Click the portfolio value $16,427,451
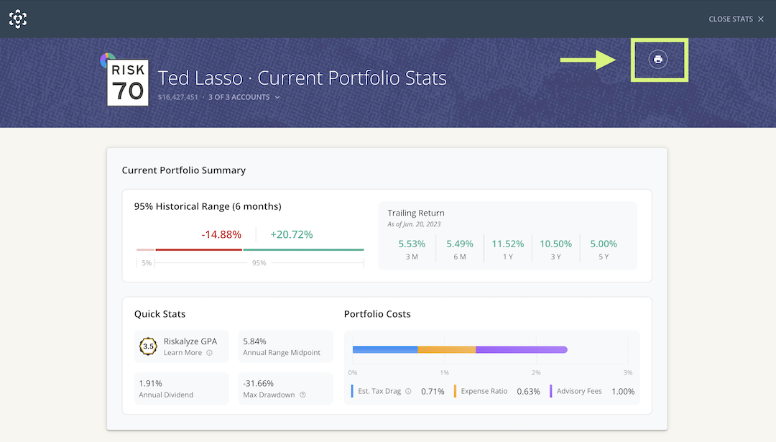Screen dimensions: 776x442 coord(177,96)
